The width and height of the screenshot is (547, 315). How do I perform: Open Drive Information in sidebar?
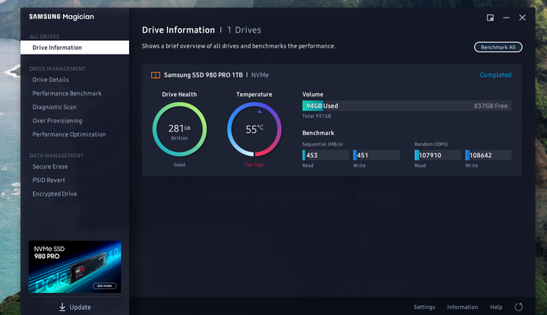[x=74, y=47]
